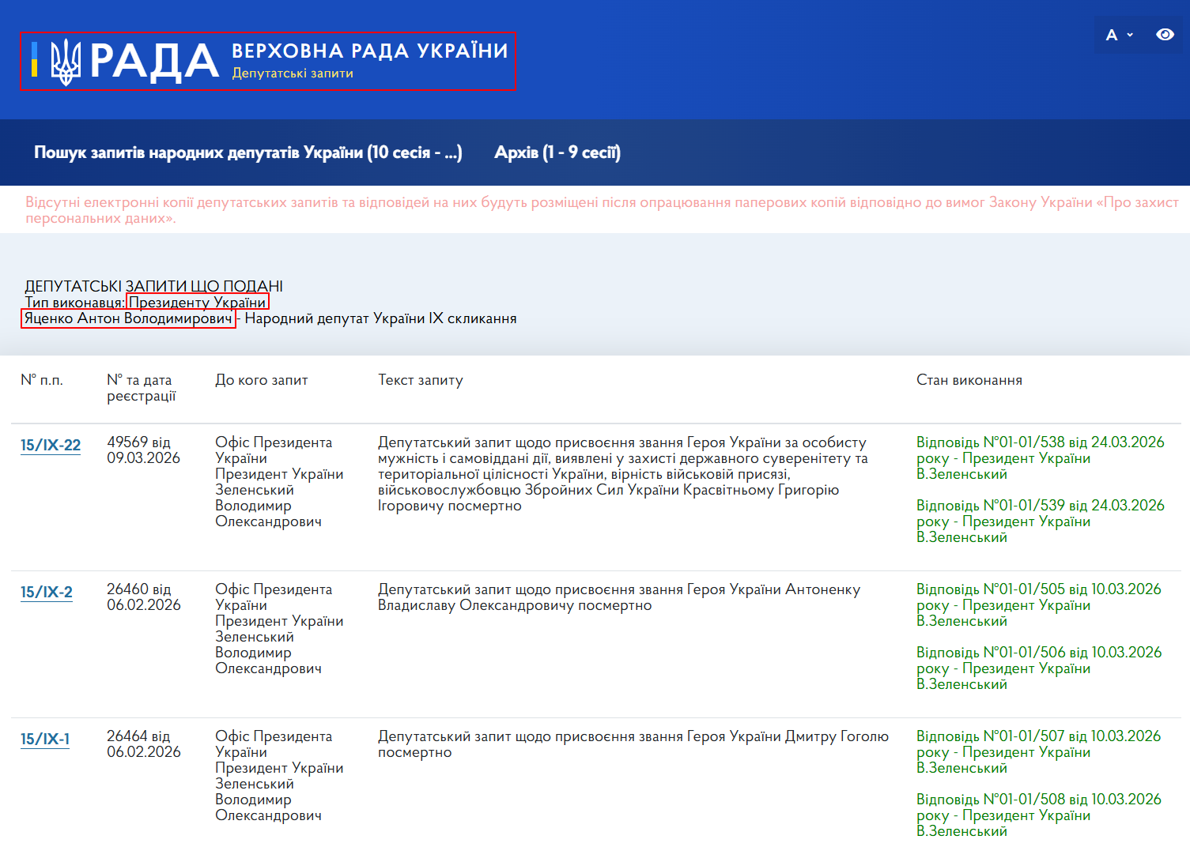Click the 'ВЕРХОВНА РАДА УКРАЇНИ' header title
Screen dimensions: 1190x862
[370, 51]
